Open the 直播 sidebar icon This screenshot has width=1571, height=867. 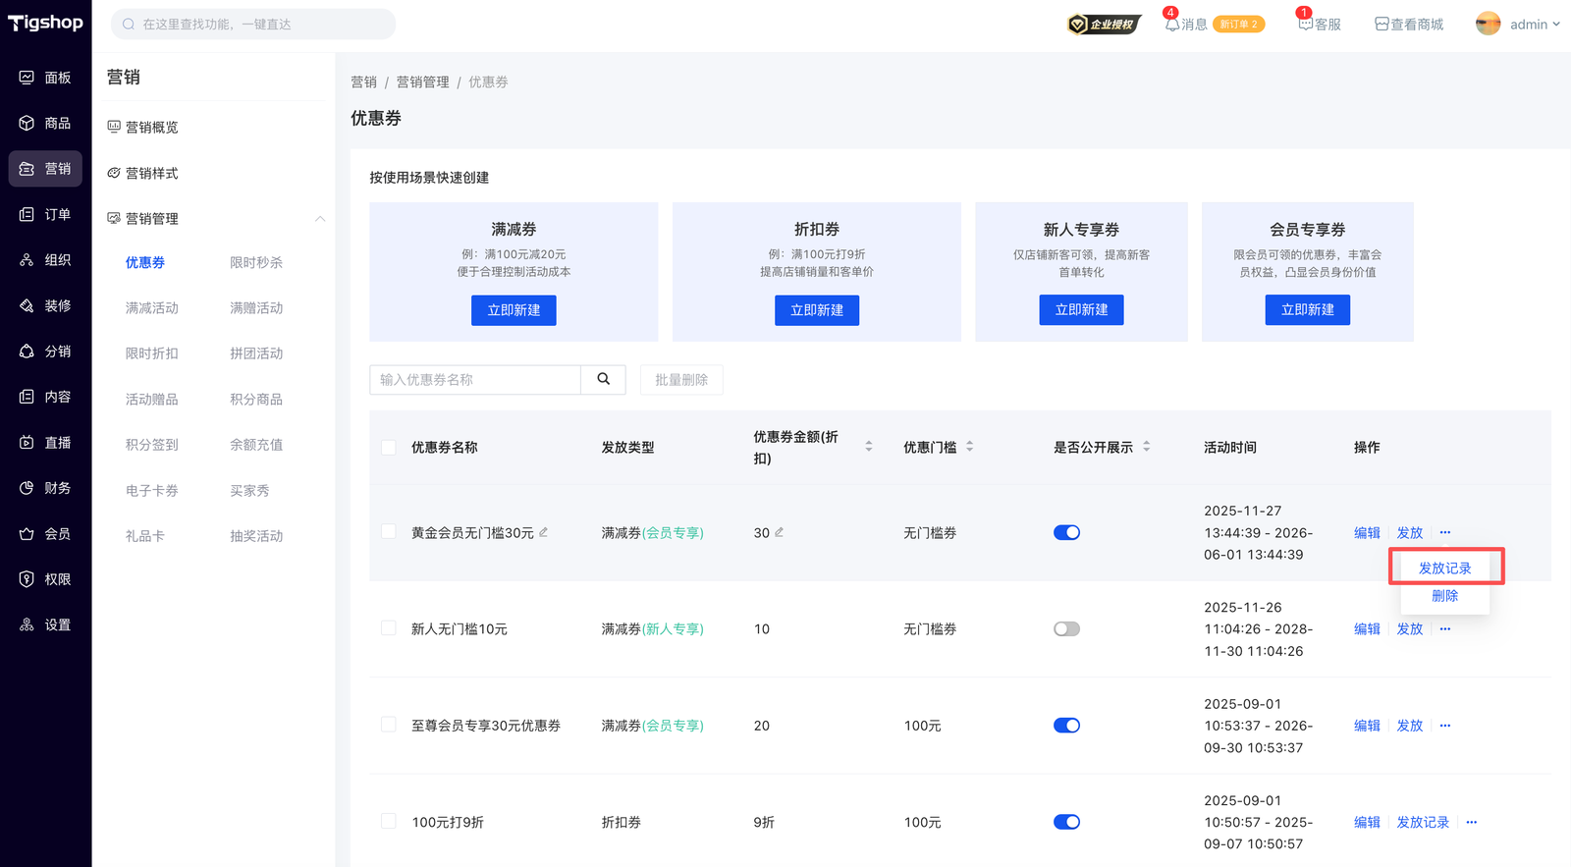click(x=27, y=443)
